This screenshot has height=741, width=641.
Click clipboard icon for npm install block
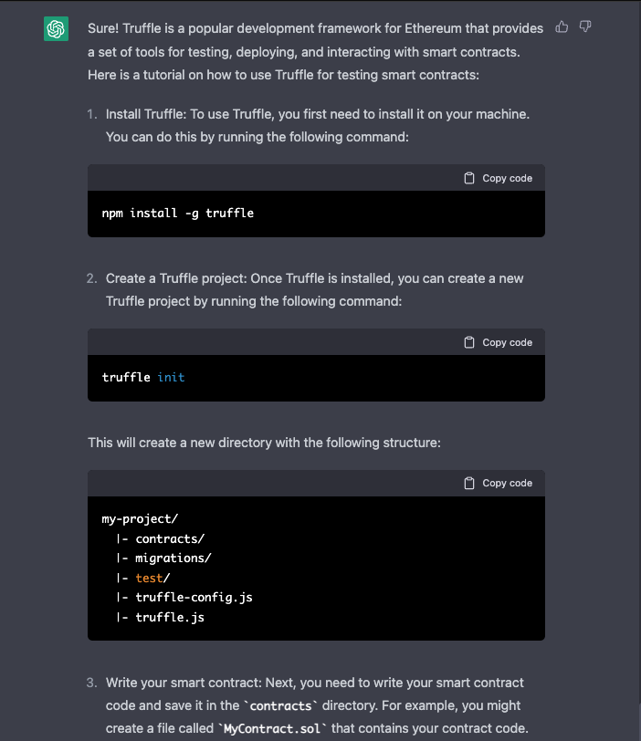pyautogui.click(x=469, y=178)
